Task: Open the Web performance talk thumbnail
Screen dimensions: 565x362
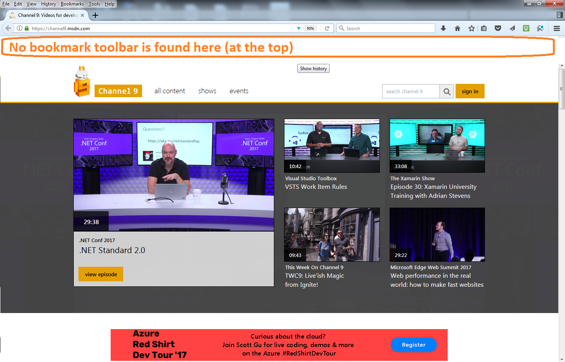Action: (437, 235)
